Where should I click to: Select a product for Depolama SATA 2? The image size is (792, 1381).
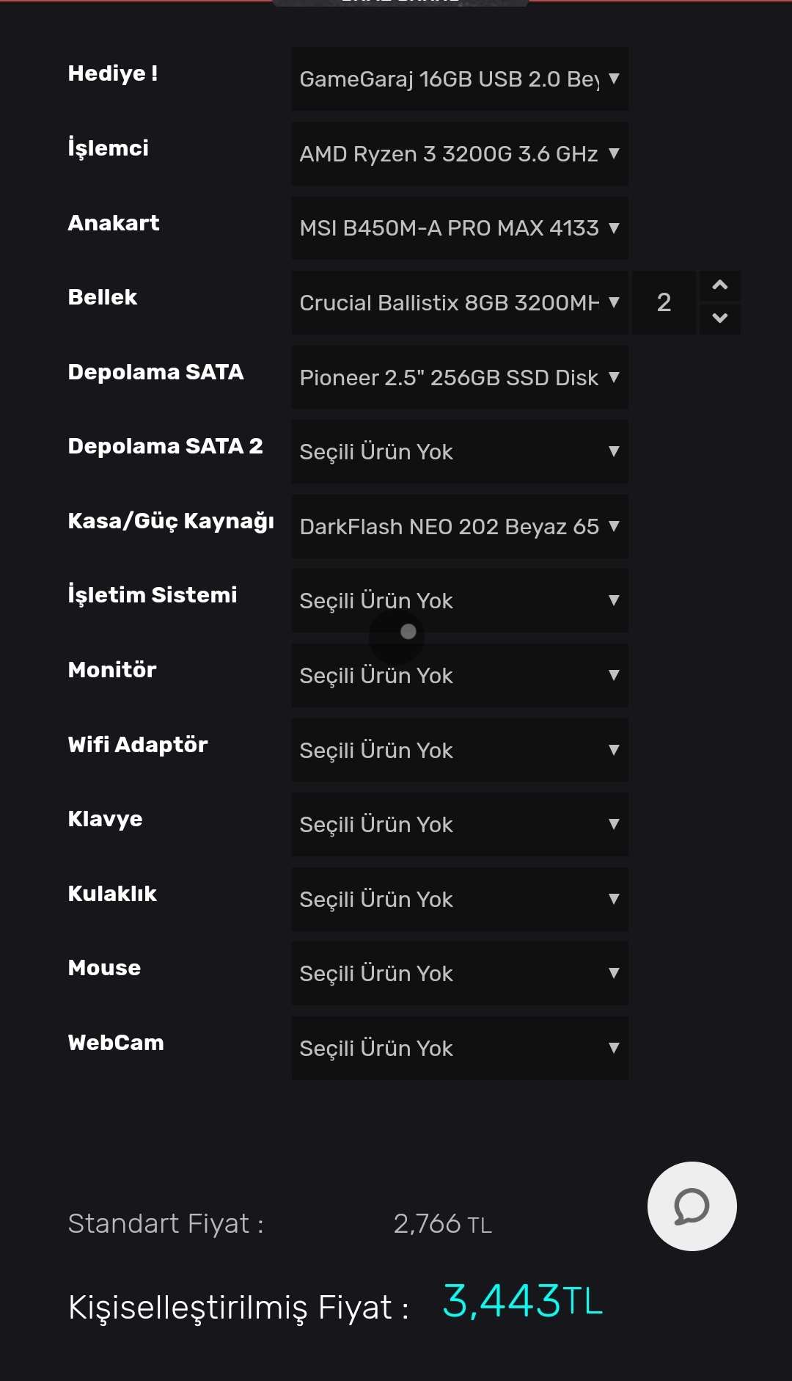tap(460, 452)
